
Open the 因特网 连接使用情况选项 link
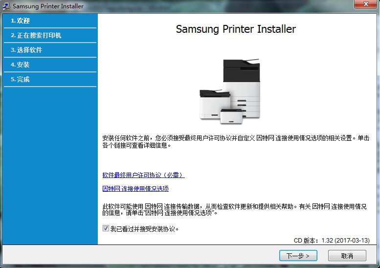pyautogui.click(x=135, y=189)
